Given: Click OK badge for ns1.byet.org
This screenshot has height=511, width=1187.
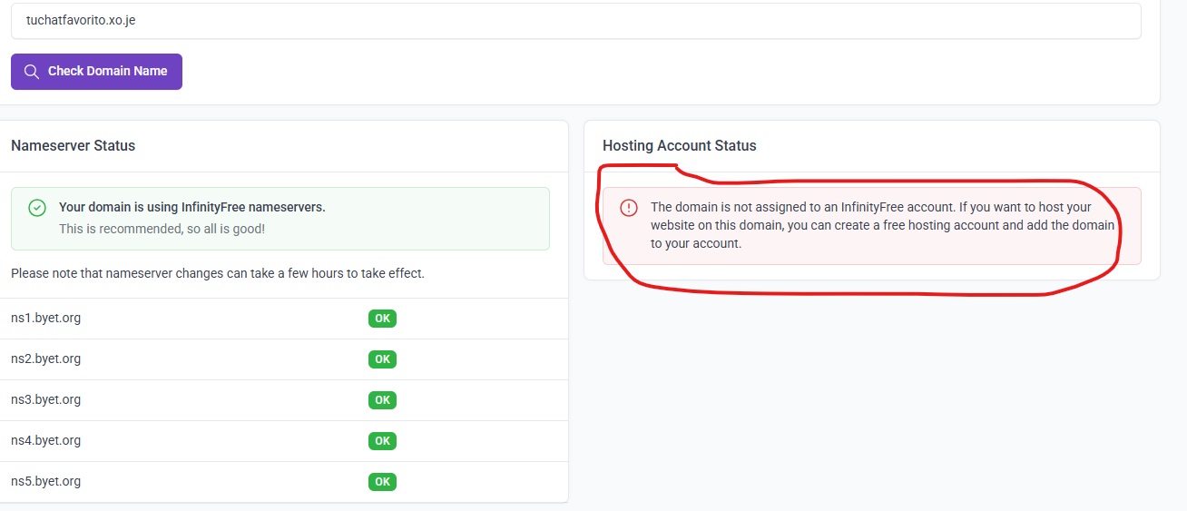Looking at the screenshot, I should tap(382, 319).
